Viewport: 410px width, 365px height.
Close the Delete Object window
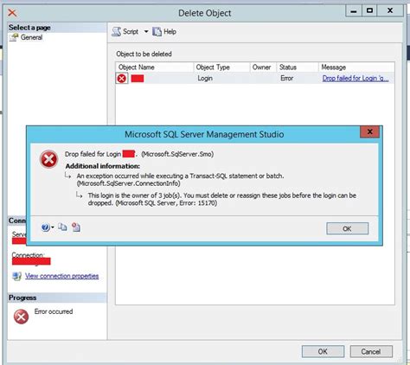pyautogui.click(x=390, y=11)
